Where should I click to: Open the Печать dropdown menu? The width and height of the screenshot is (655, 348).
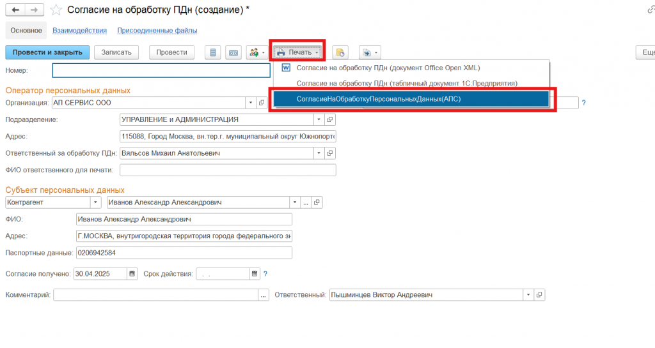click(x=297, y=52)
